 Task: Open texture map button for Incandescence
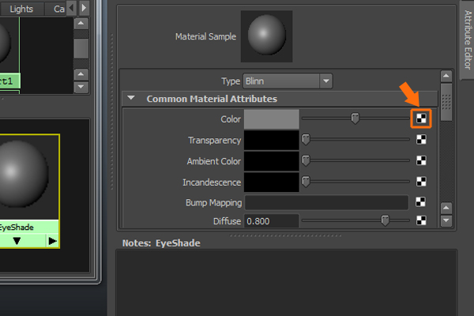421,182
